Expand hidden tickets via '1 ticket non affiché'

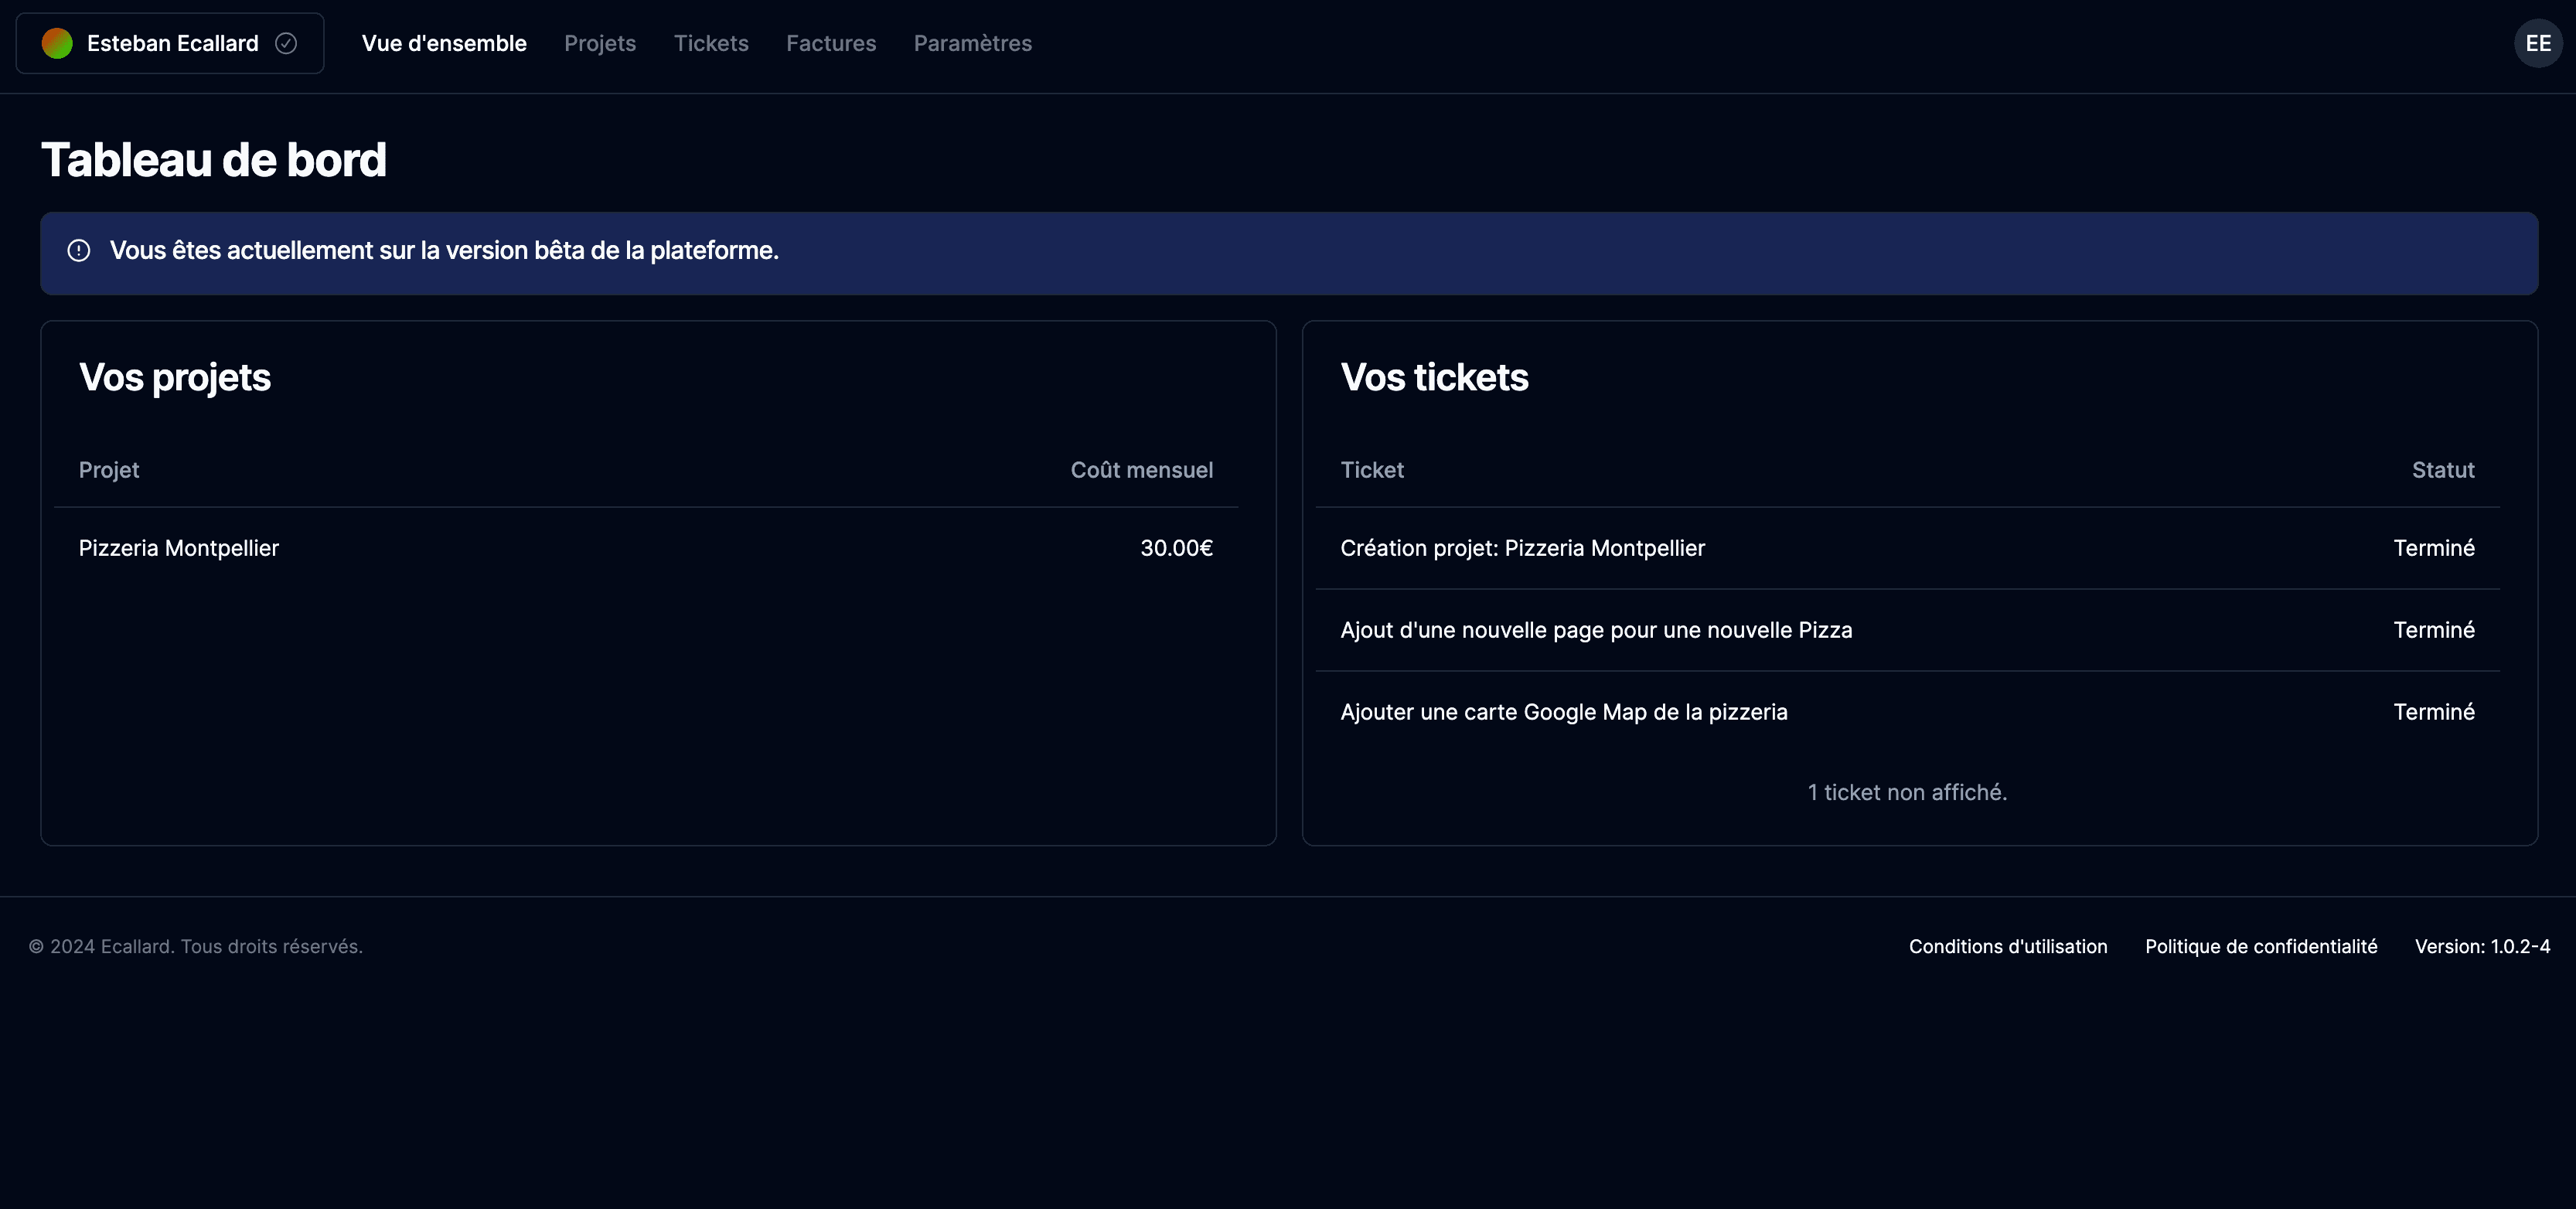click(1906, 792)
